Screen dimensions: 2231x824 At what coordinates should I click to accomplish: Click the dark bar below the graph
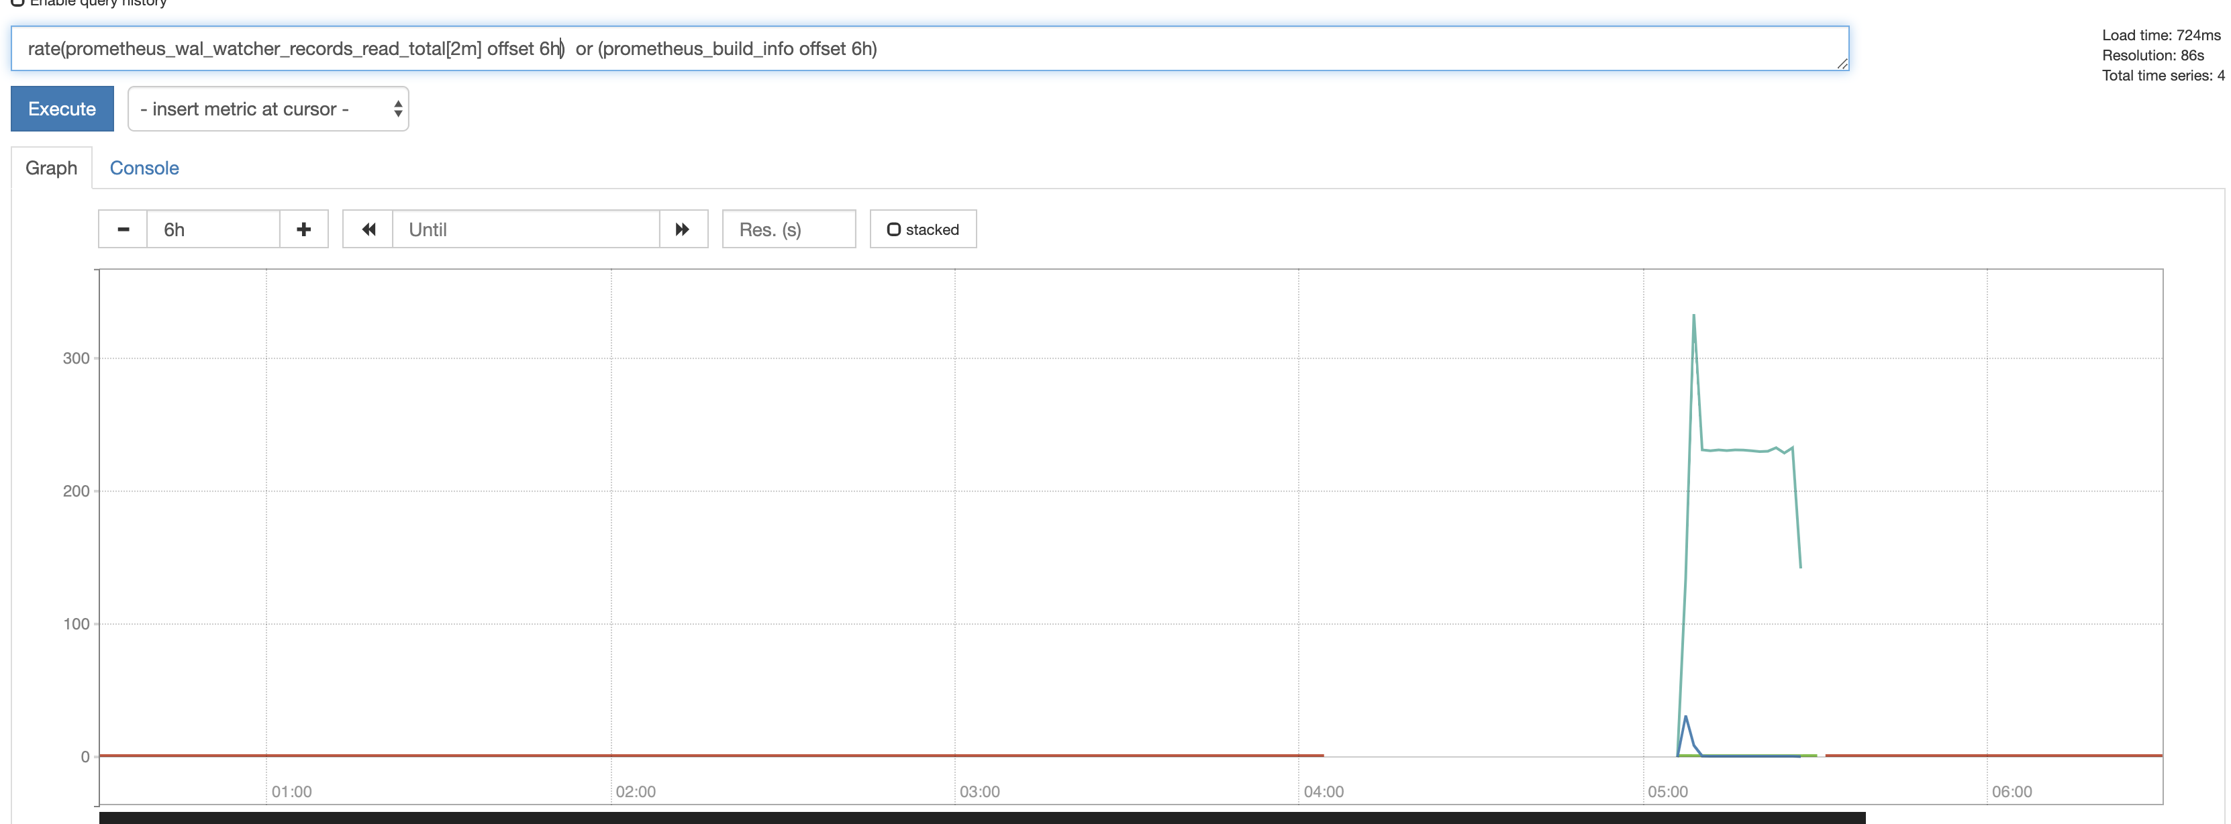pyautogui.click(x=982, y=817)
